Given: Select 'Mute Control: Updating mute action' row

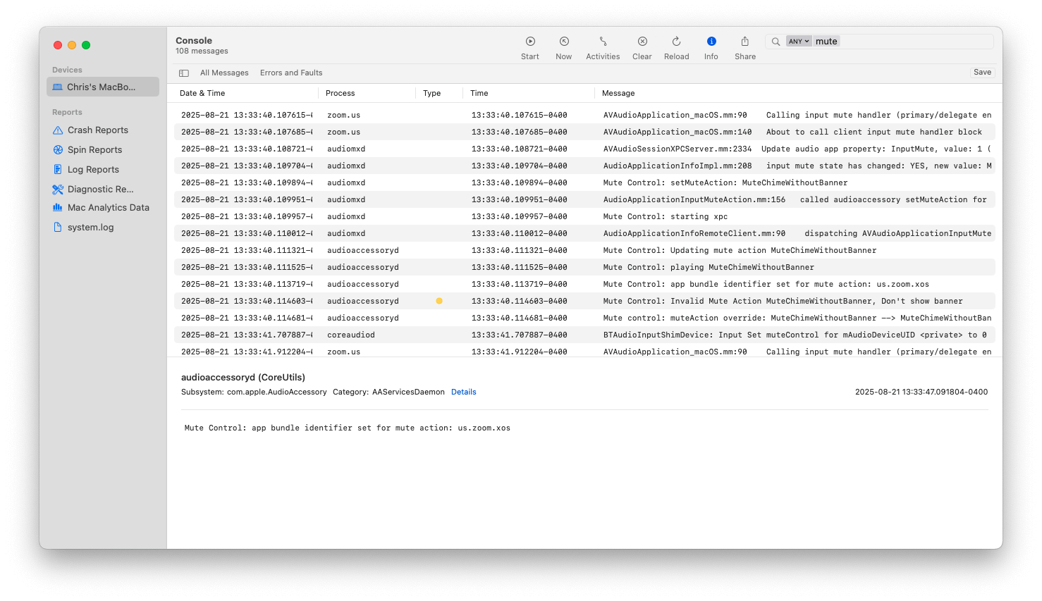Looking at the screenshot, I should tap(584, 250).
